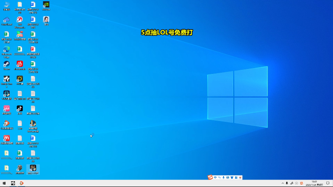Open the Steam desktop shortcut
333x187 pixels.
click(x=7, y=66)
